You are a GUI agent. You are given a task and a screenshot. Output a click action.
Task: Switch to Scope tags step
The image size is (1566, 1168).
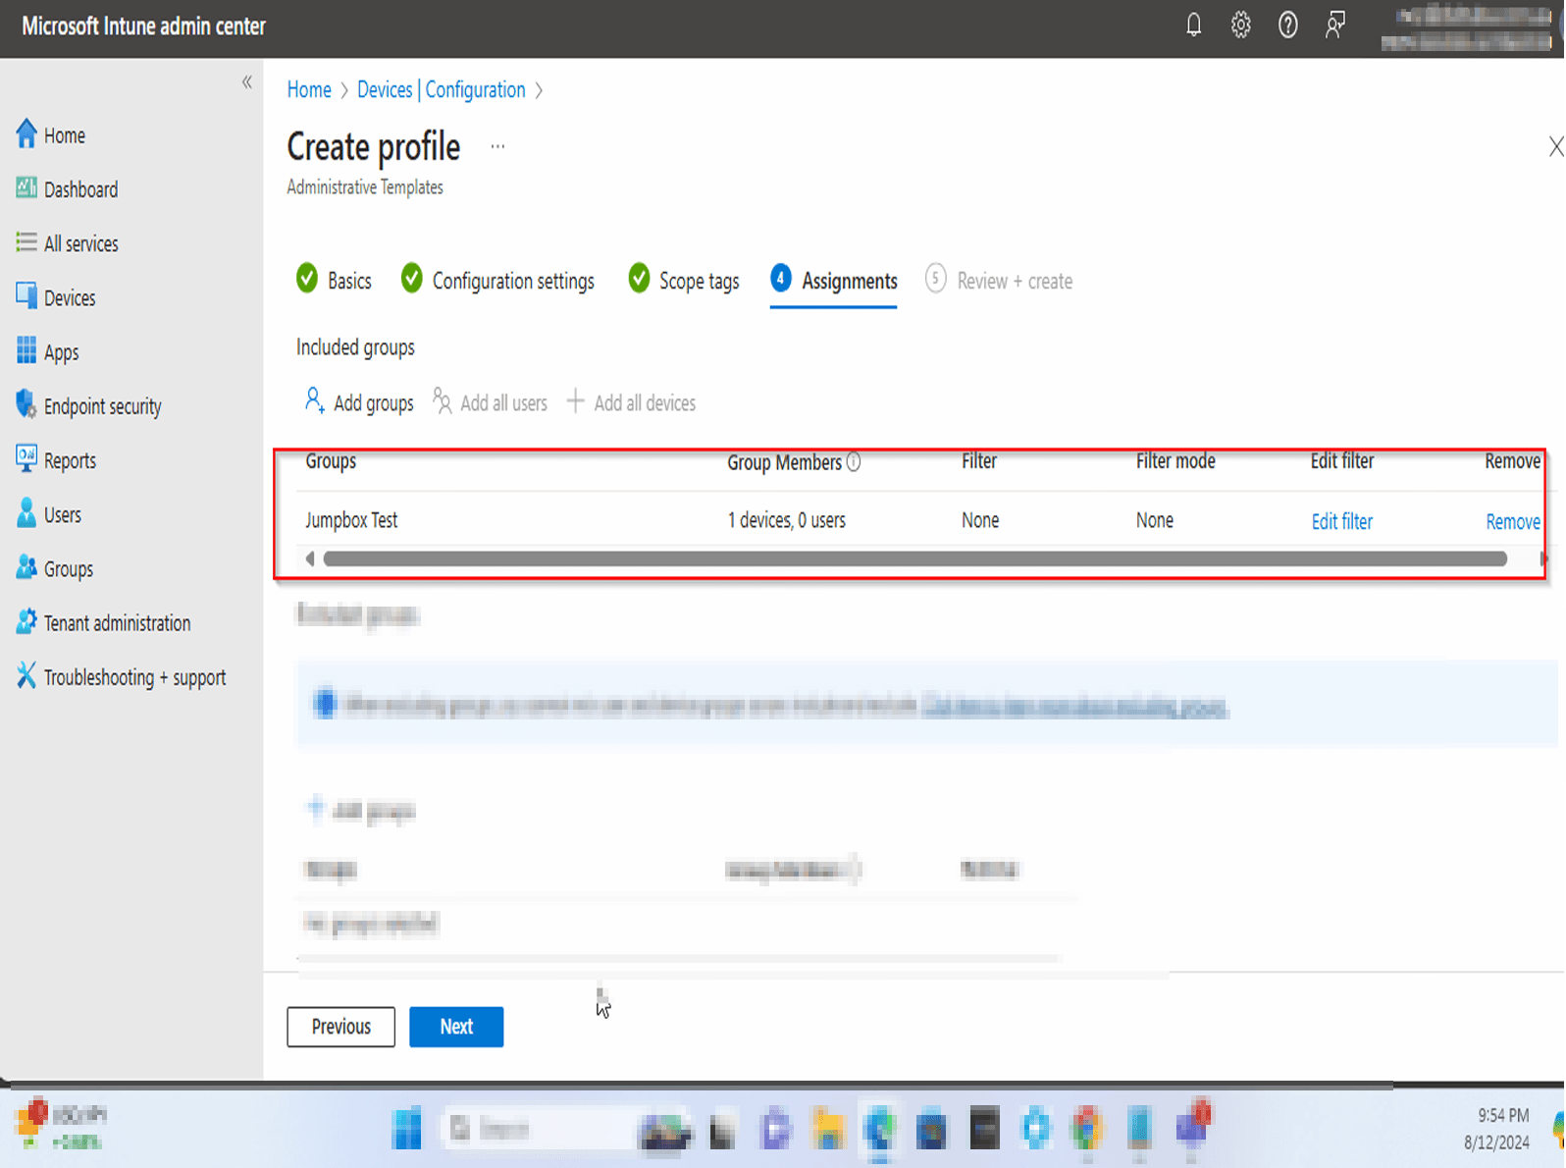point(684,280)
